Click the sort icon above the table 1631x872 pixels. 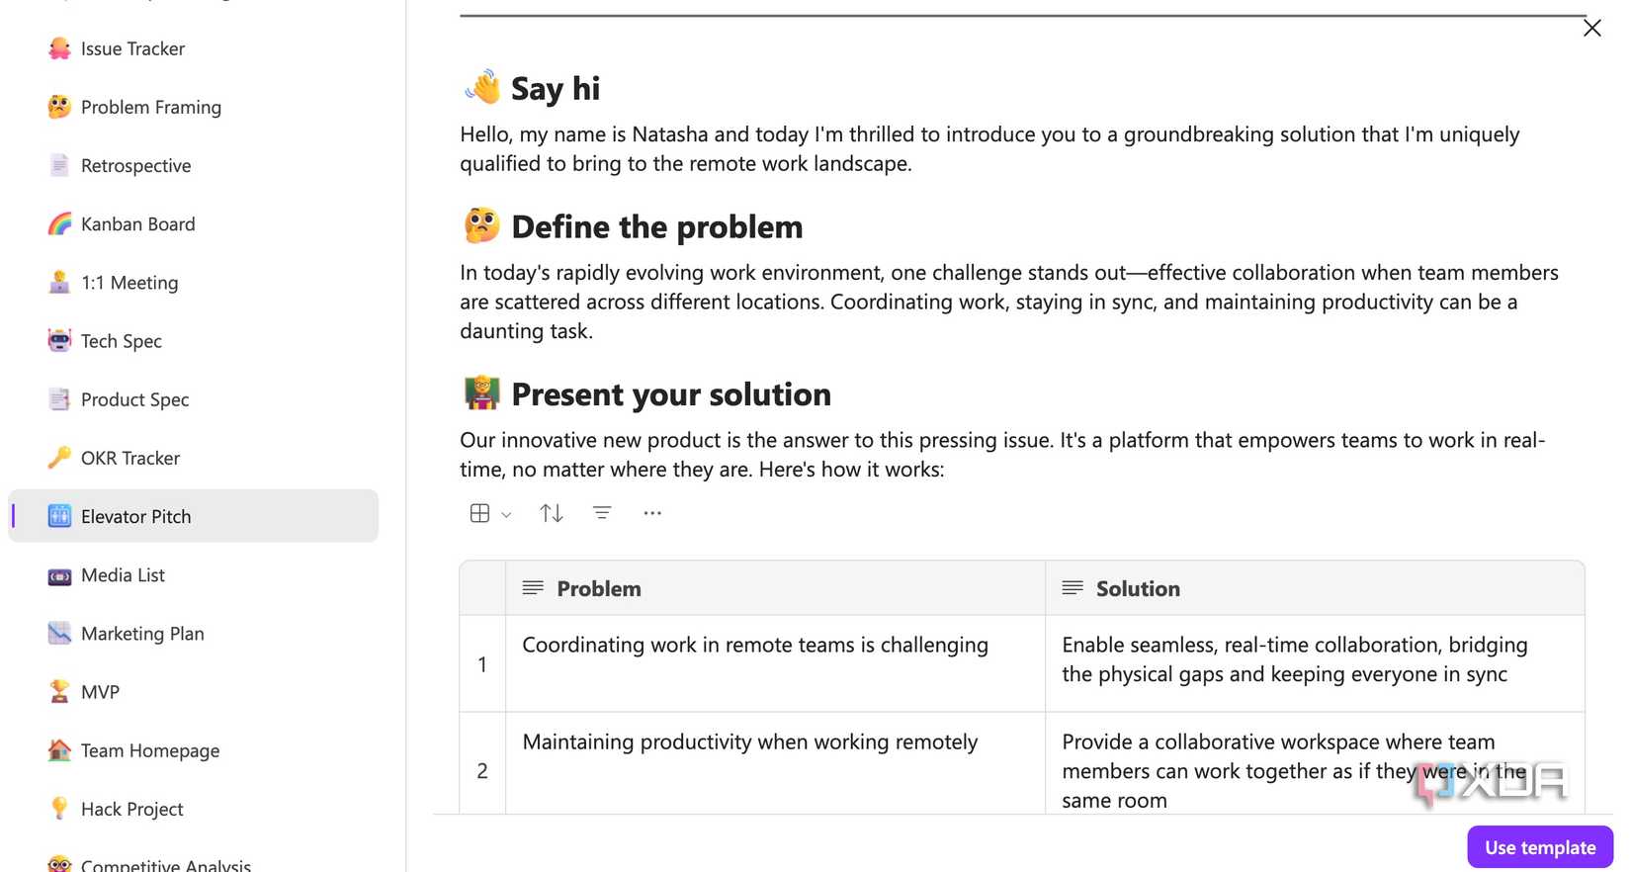551,513
